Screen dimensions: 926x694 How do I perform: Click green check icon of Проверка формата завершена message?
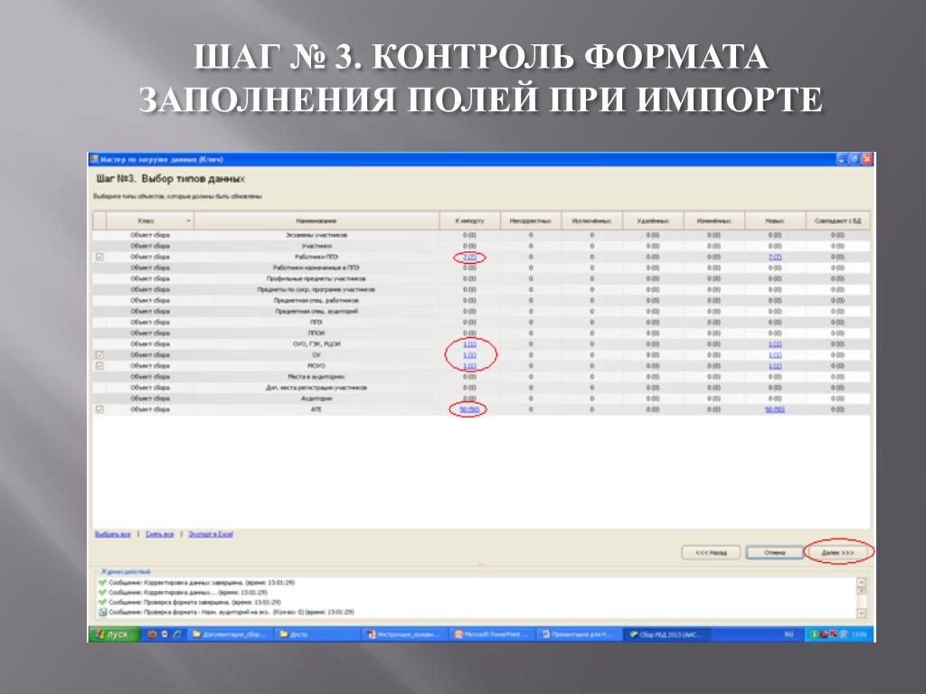pos(103,603)
